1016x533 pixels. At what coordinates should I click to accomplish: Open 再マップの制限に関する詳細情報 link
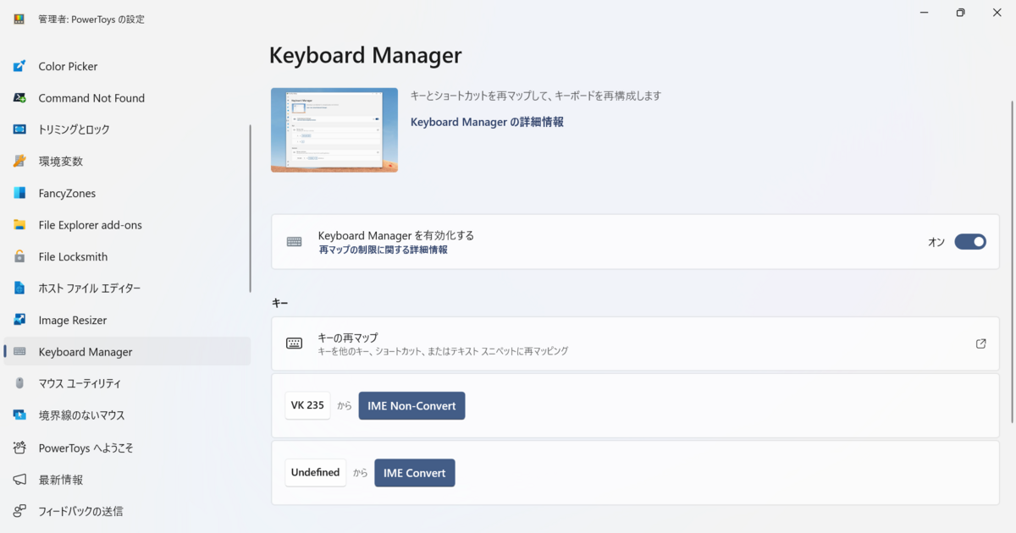pyautogui.click(x=383, y=250)
